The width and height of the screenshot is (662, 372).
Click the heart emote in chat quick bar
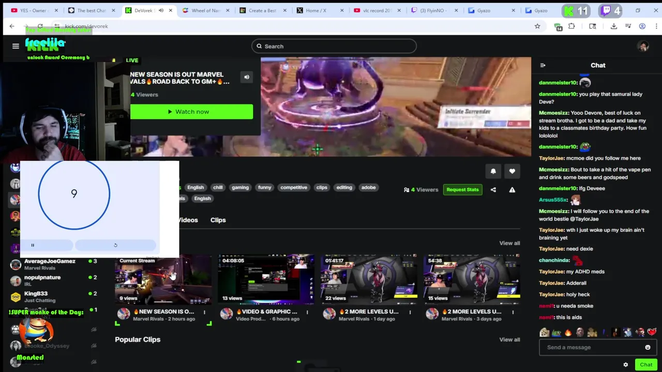(x=652, y=332)
